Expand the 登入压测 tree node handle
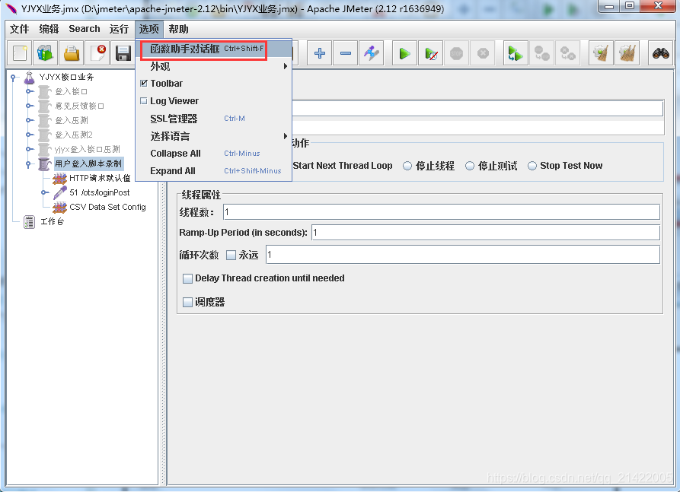 pos(29,120)
